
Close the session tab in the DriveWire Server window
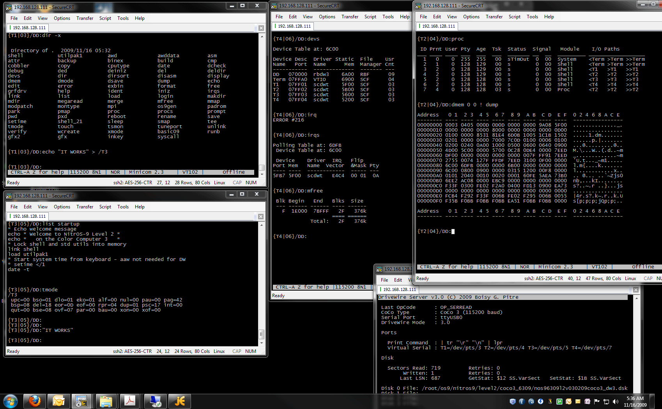point(636,290)
